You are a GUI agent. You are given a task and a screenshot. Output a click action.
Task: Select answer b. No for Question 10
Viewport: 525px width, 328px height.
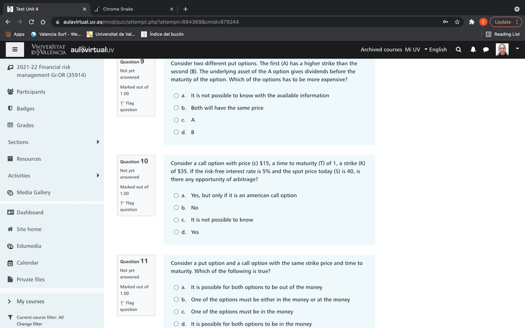[176, 208]
